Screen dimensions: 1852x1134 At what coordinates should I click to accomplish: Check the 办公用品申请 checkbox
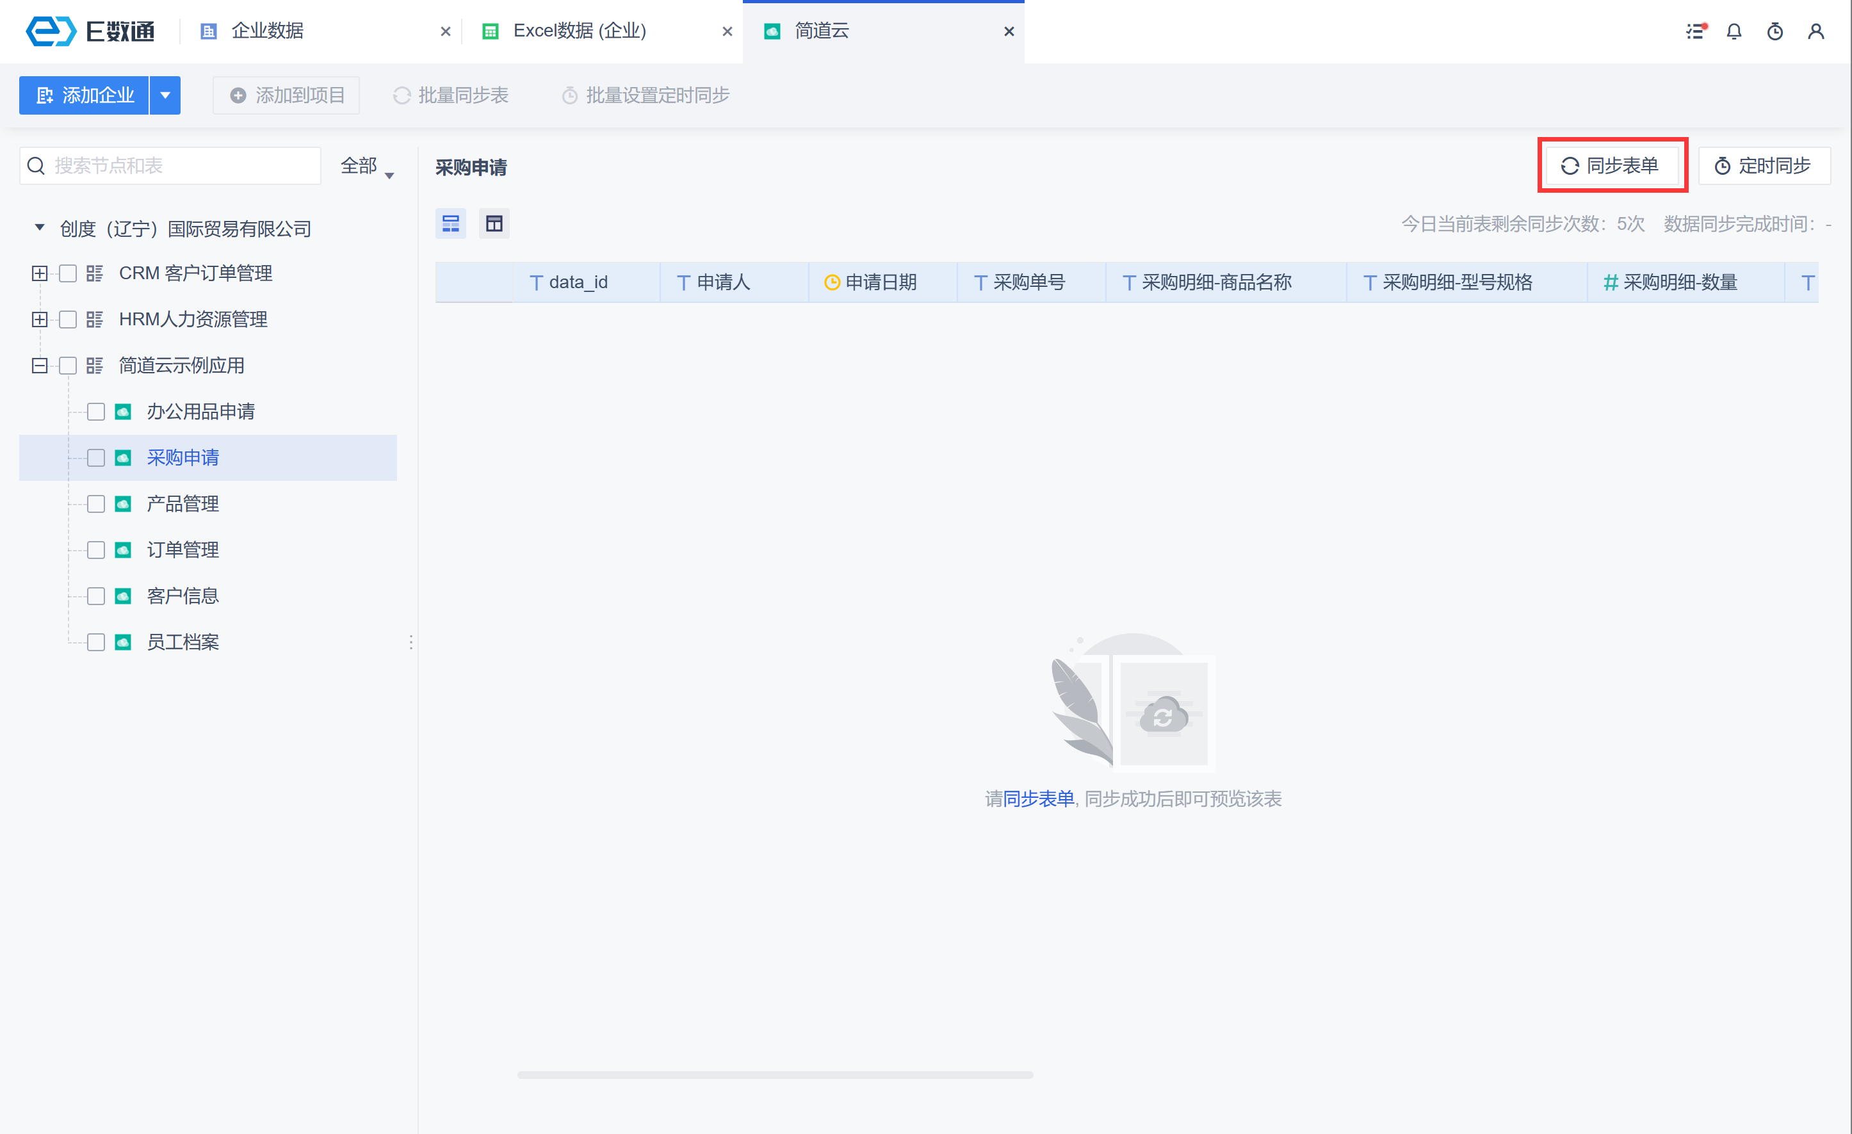point(96,412)
